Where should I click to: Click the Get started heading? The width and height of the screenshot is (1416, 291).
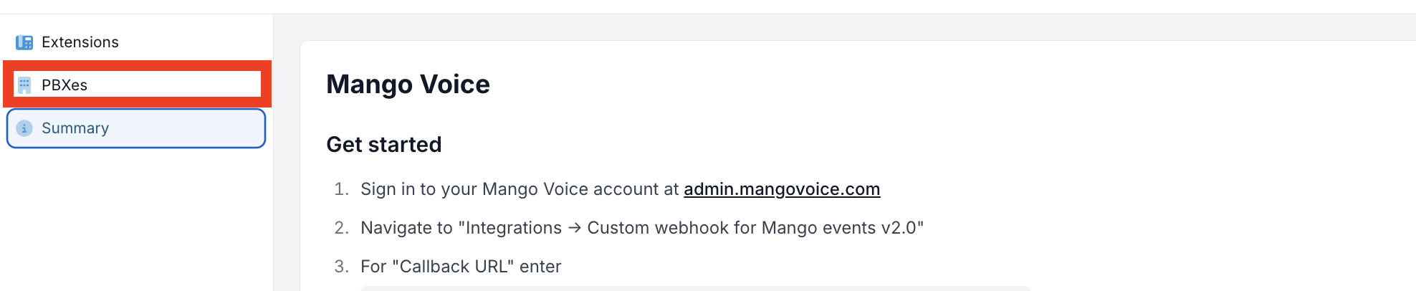[x=384, y=145]
